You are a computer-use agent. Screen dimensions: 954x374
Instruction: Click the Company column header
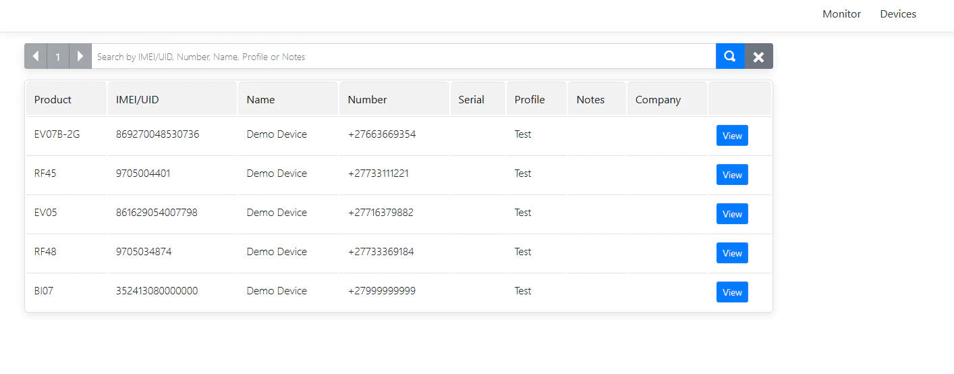[x=658, y=100]
